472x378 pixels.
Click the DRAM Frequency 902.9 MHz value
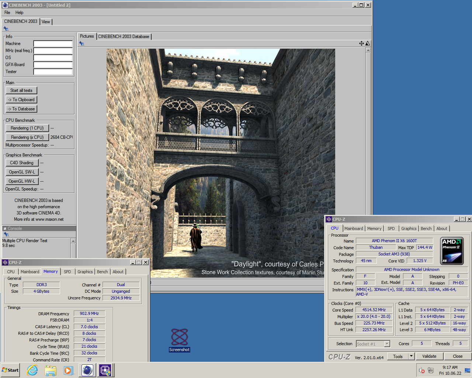89,313
